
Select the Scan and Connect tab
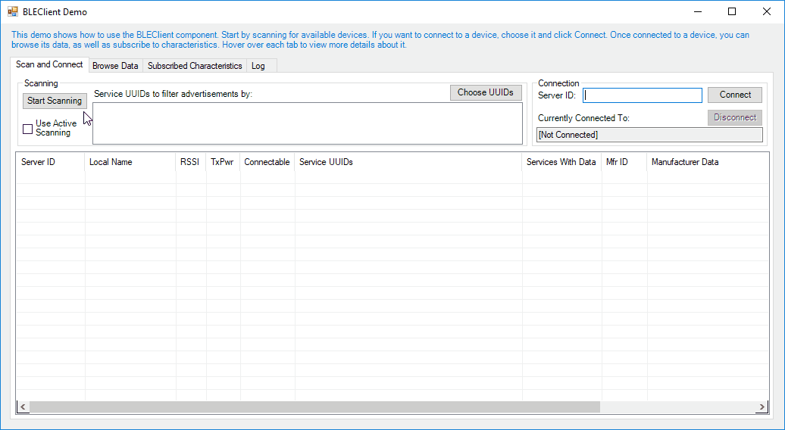(49, 64)
